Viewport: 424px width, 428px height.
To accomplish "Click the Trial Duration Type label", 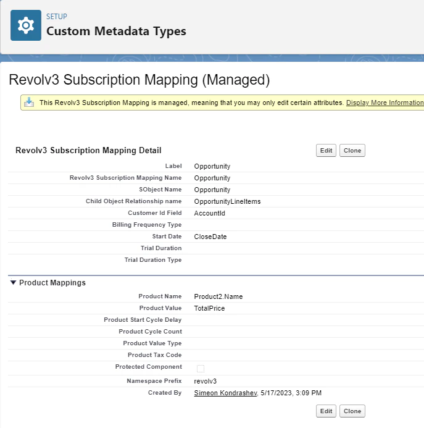I will click(x=153, y=260).
